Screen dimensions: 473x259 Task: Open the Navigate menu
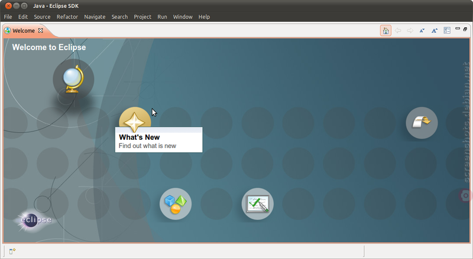tap(95, 17)
